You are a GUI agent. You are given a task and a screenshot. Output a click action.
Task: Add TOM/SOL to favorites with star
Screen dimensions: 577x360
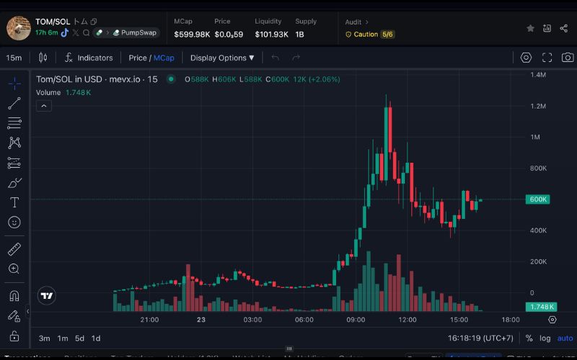click(530, 28)
